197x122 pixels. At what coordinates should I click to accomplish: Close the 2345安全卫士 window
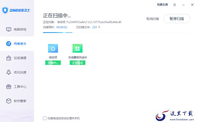(x=192, y=5)
